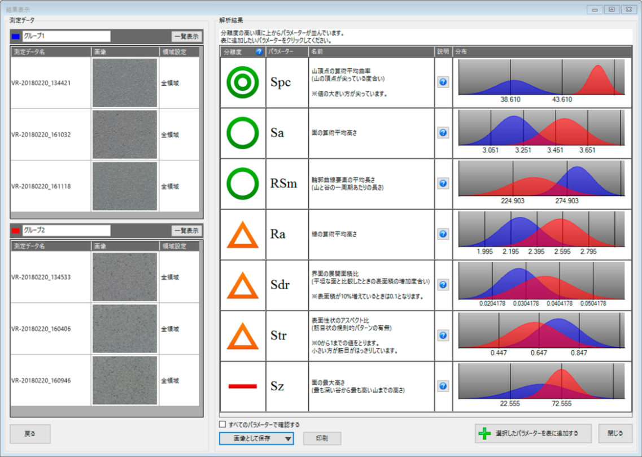Click the red dash icon for Sz
The image size is (642, 457).
tap(242, 386)
